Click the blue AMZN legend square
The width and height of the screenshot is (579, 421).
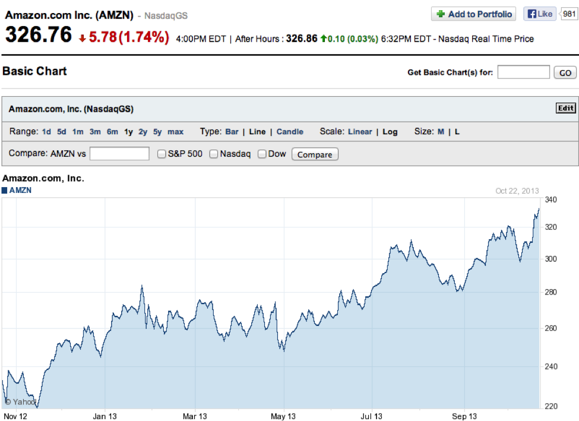[4, 190]
